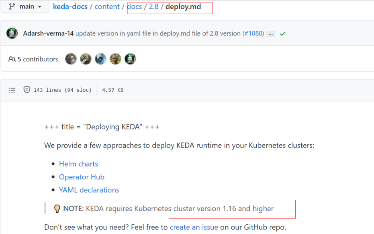Open the second contributor avatar
The width and height of the screenshot is (374, 234).
(86, 59)
